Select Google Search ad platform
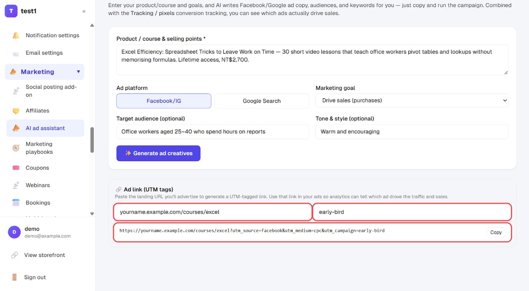Screen dimensions: 529x291 coord(262,101)
